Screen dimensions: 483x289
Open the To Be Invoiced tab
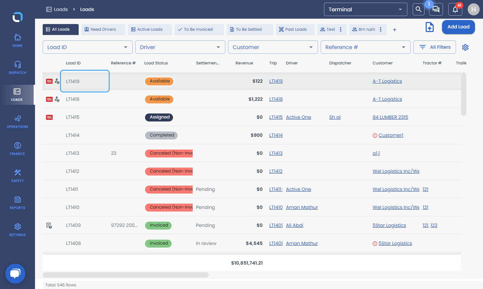pos(199,29)
